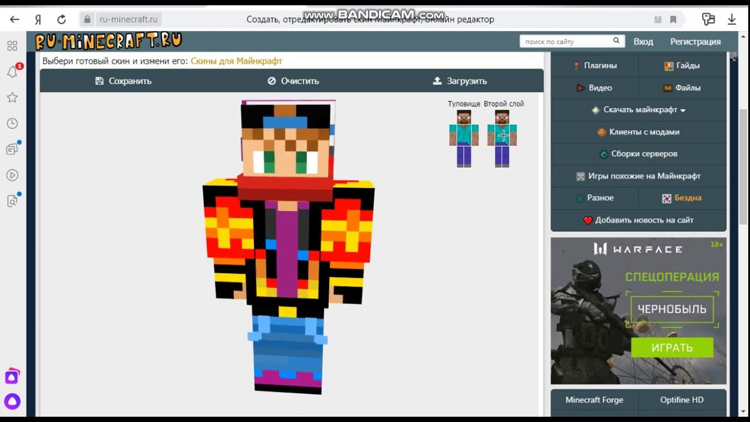Click the Загрузить button
The image size is (750, 422).
coord(460,81)
